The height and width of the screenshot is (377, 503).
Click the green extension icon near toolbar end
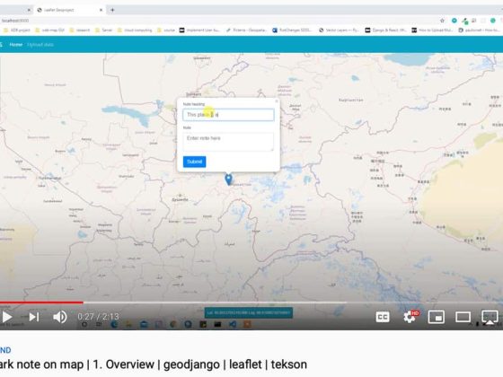pos(493,21)
